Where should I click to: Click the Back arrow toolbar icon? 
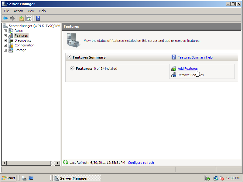tap(5, 18)
